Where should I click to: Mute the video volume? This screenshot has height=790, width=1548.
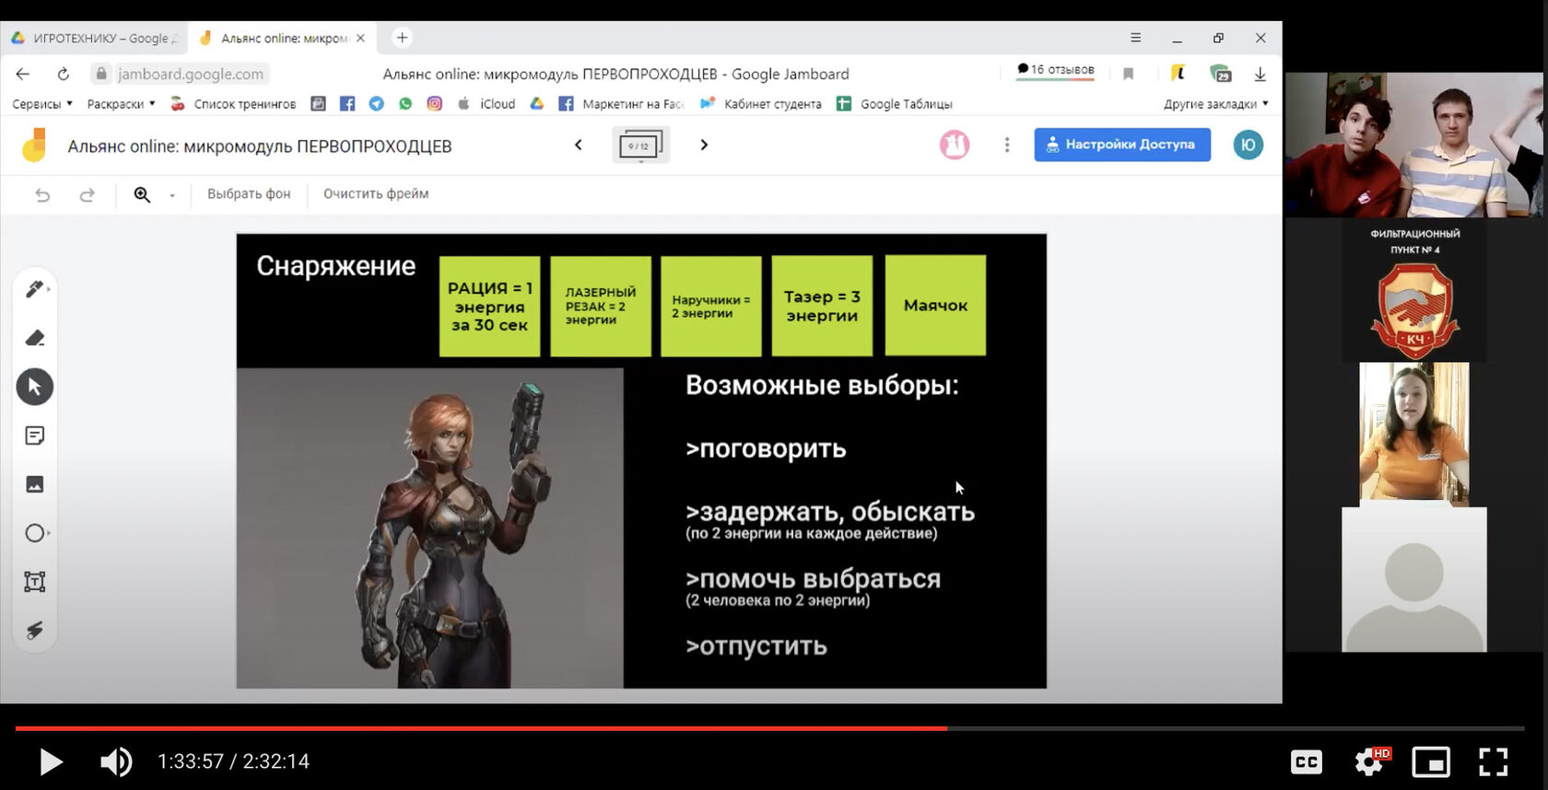click(116, 761)
